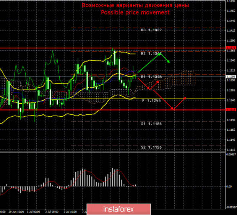
Task: Click the S2 1.1126 support label
Action: [151, 147]
